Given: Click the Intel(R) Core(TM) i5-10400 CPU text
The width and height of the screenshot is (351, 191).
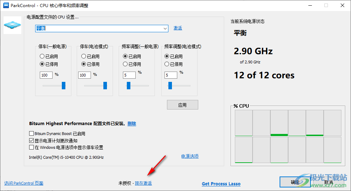Looking at the screenshot, I should coord(66,157).
